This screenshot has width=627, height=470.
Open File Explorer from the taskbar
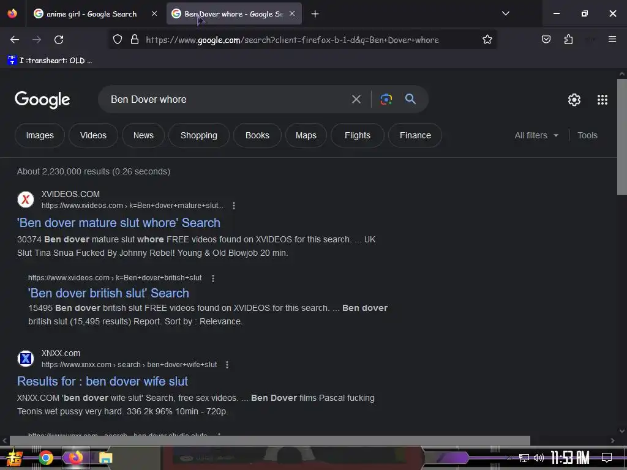point(105,458)
